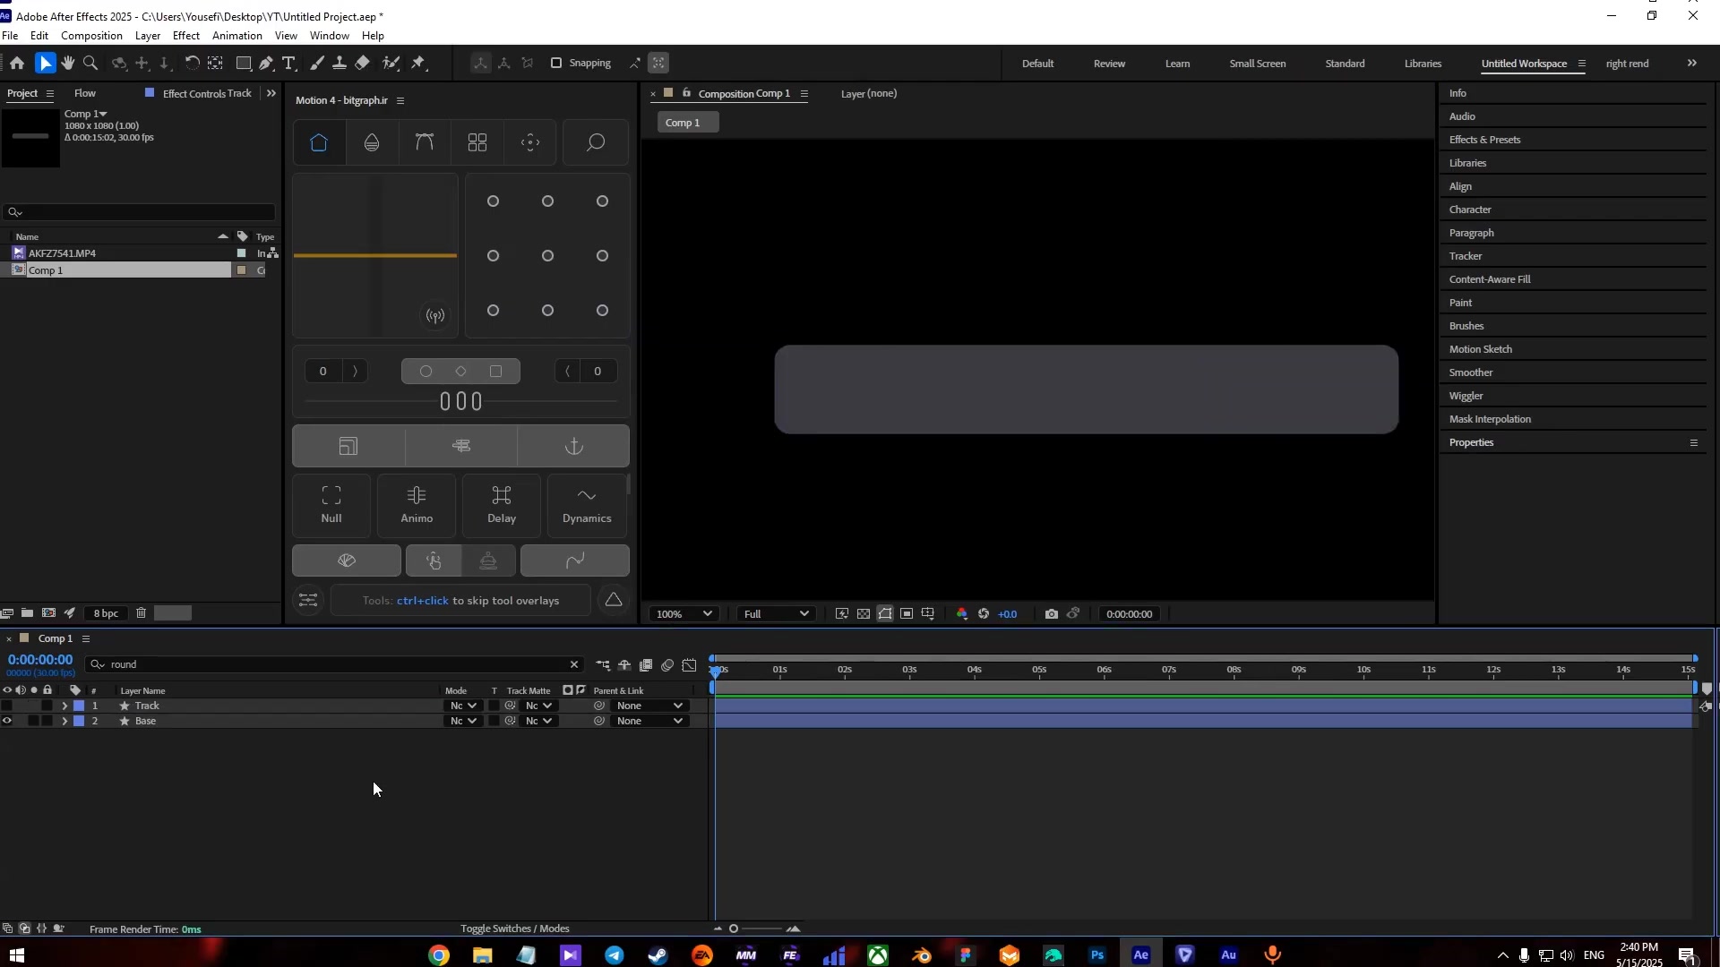Click the Delay tool in Motion panel
The height and width of the screenshot is (967, 1720).
(502, 505)
